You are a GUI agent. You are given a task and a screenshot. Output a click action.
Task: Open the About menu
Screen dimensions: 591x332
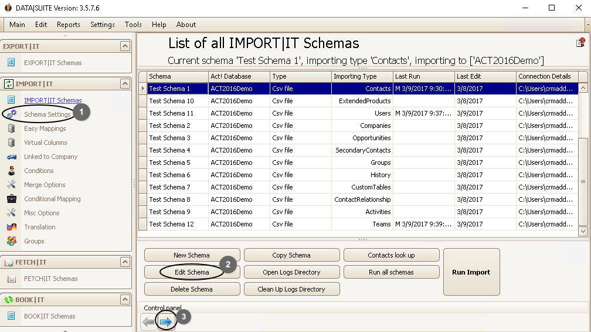186,25
